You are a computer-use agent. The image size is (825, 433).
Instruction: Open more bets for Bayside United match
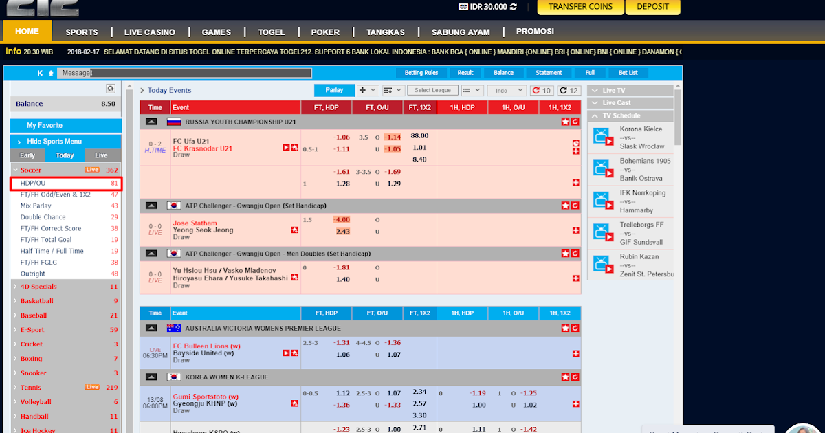click(x=575, y=353)
